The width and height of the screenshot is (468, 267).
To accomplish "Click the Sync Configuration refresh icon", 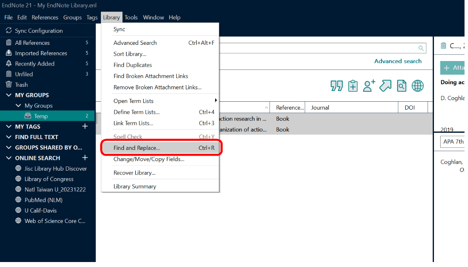I will tap(9, 30).
